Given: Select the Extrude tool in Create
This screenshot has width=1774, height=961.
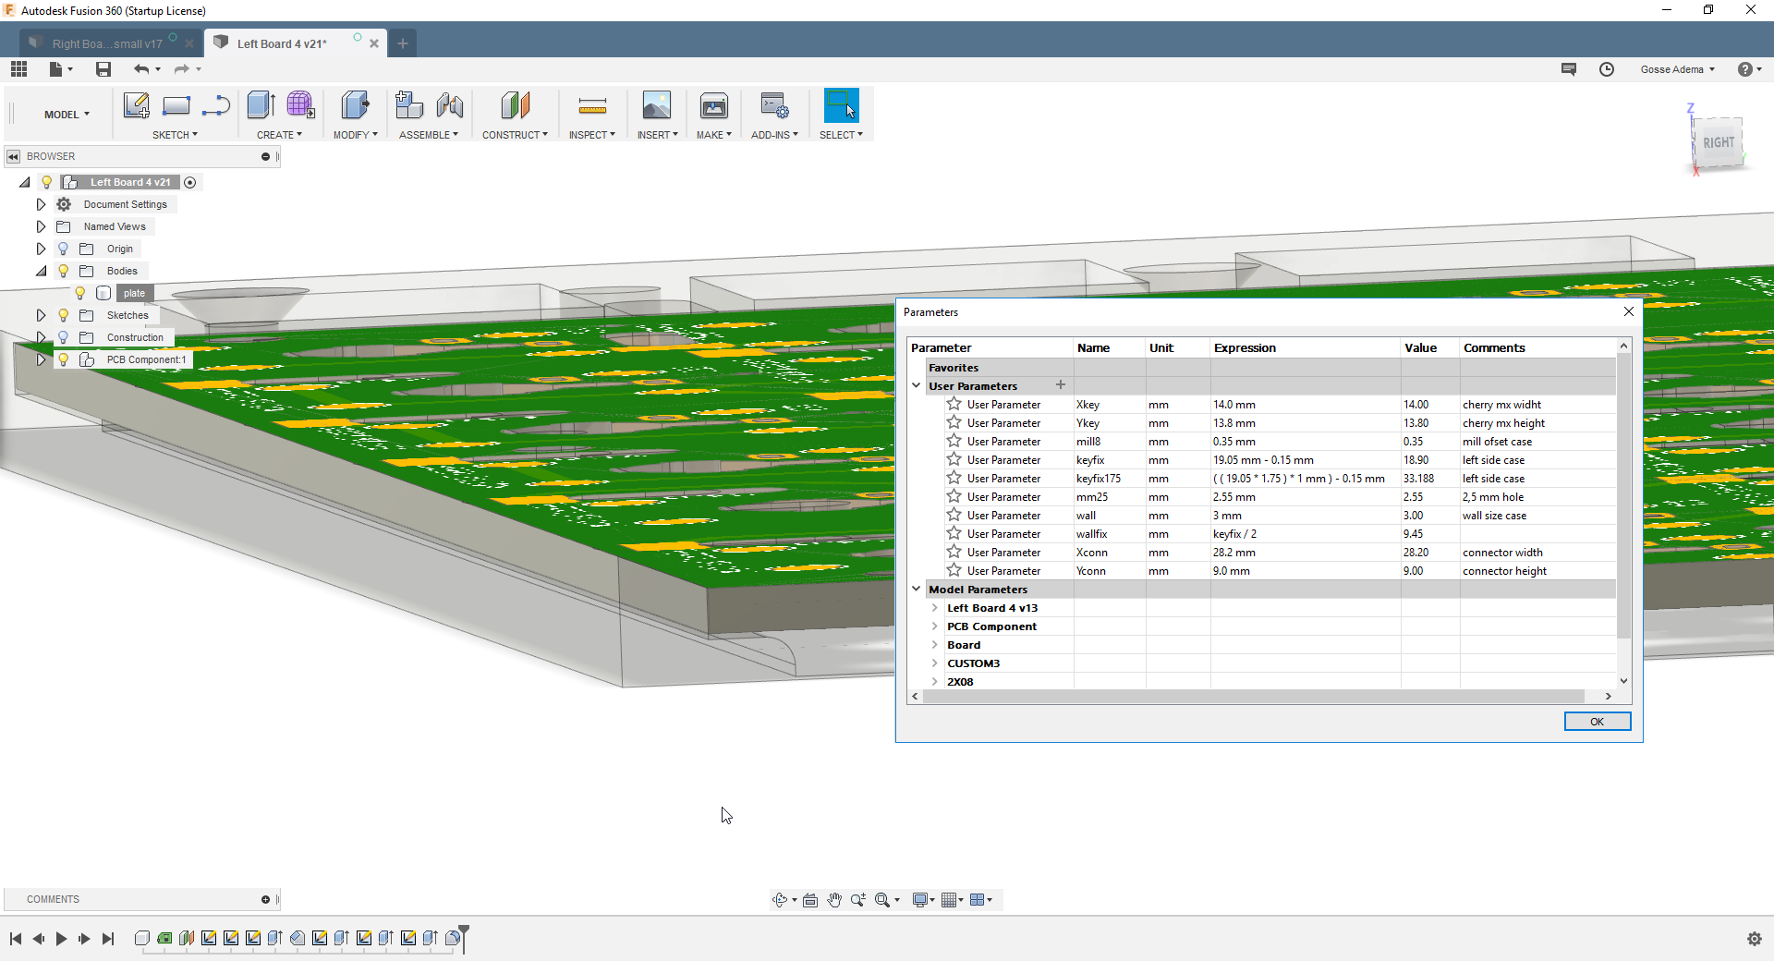Looking at the screenshot, I should [261, 106].
